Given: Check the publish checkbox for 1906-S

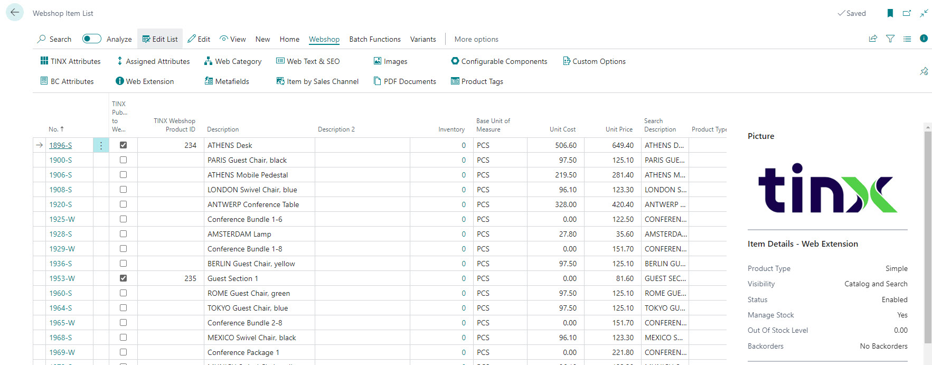Looking at the screenshot, I should coord(123,174).
